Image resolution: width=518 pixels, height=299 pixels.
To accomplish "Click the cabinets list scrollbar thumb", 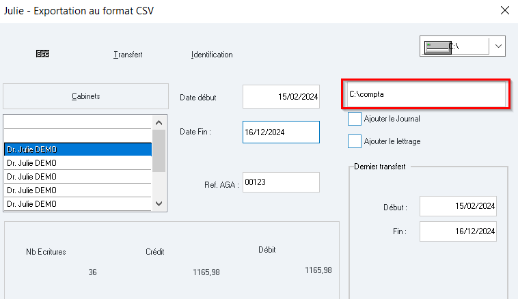I will [x=159, y=151].
